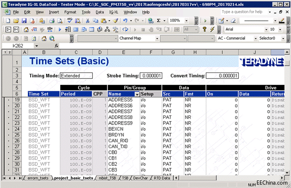Click the line color pencil icon
Image resolution: width=291 pixels, height=188 pixels.
tap(281, 21)
